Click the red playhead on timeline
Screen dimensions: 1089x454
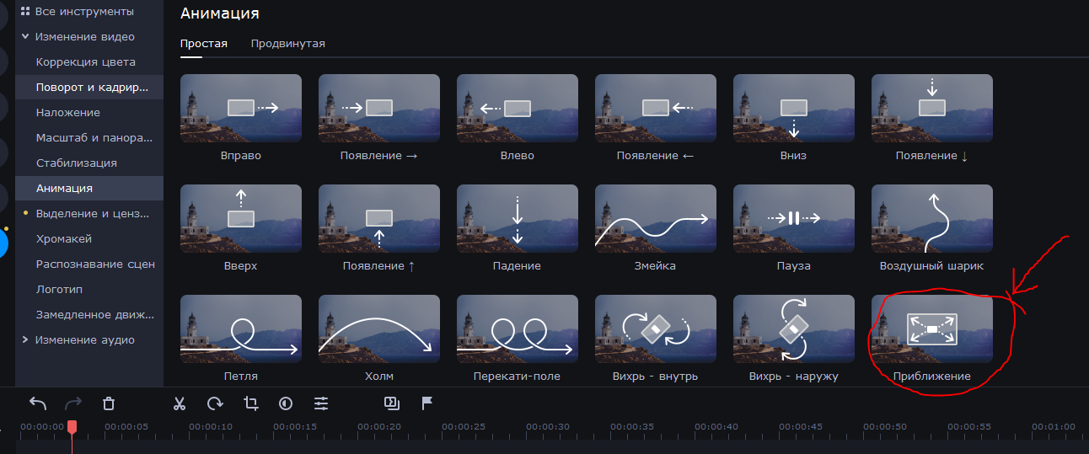click(x=72, y=428)
